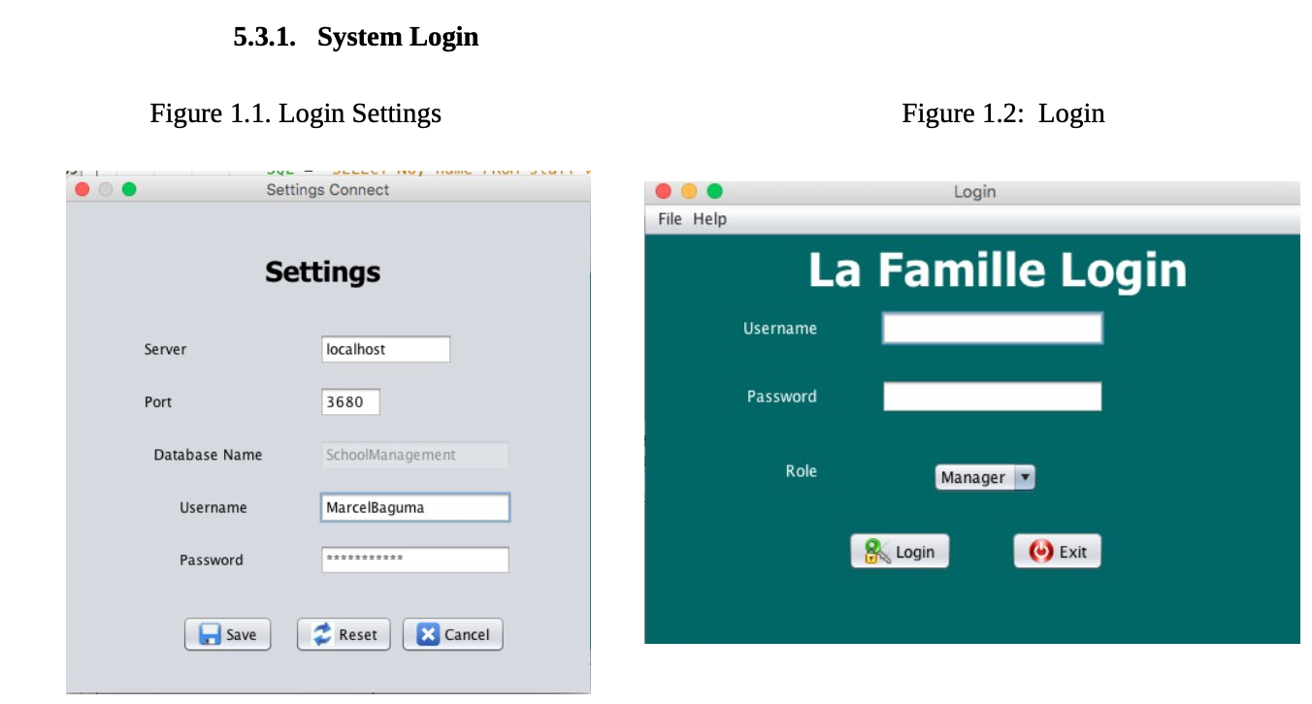The height and width of the screenshot is (704, 1312).
Task: Focus the Username field with MarcelBaguma
Action: pyautogui.click(x=414, y=507)
